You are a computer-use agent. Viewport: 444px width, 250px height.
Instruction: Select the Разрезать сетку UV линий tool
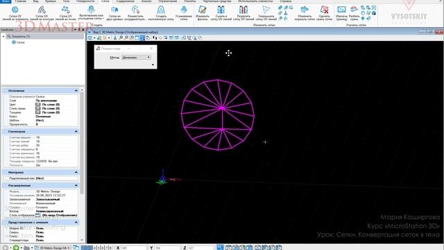244,13
